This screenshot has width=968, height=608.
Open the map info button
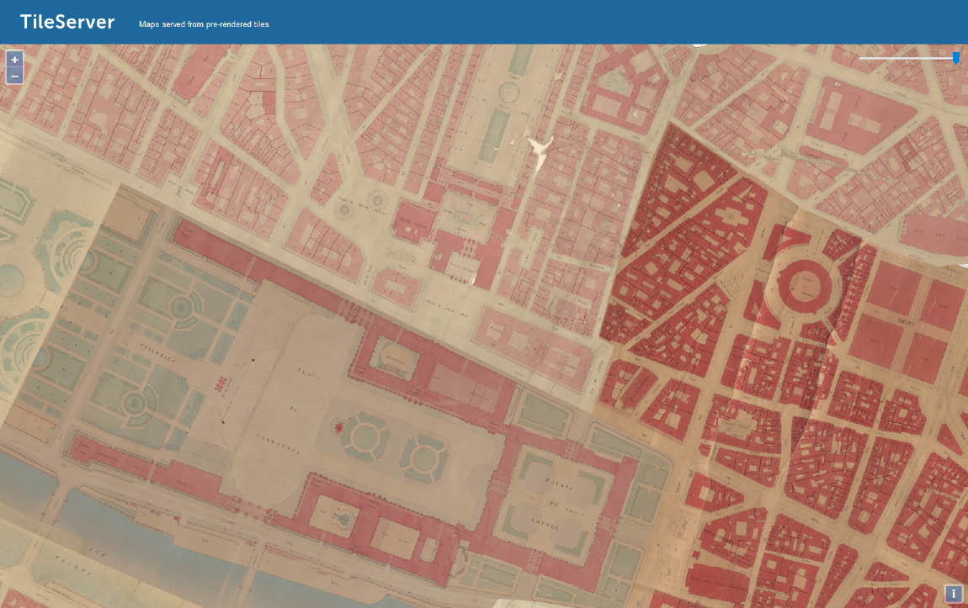[x=953, y=593]
